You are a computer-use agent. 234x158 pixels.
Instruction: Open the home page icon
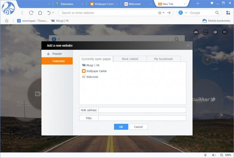(40, 13)
